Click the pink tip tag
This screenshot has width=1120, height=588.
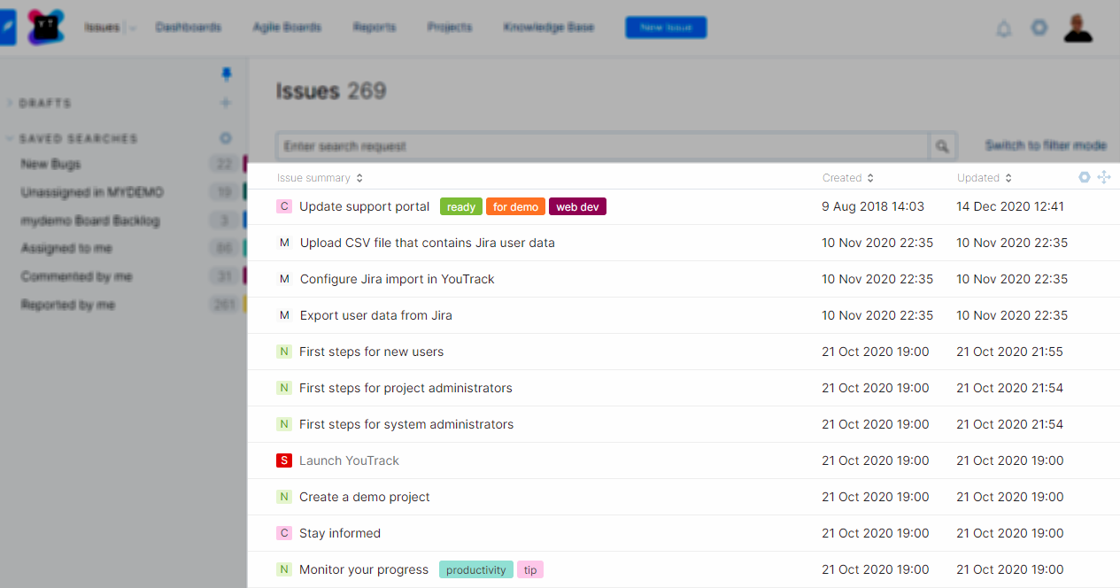pyautogui.click(x=530, y=569)
